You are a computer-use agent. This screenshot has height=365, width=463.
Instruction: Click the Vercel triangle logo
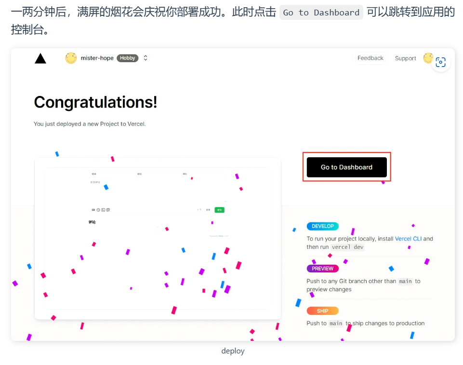click(40, 58)
